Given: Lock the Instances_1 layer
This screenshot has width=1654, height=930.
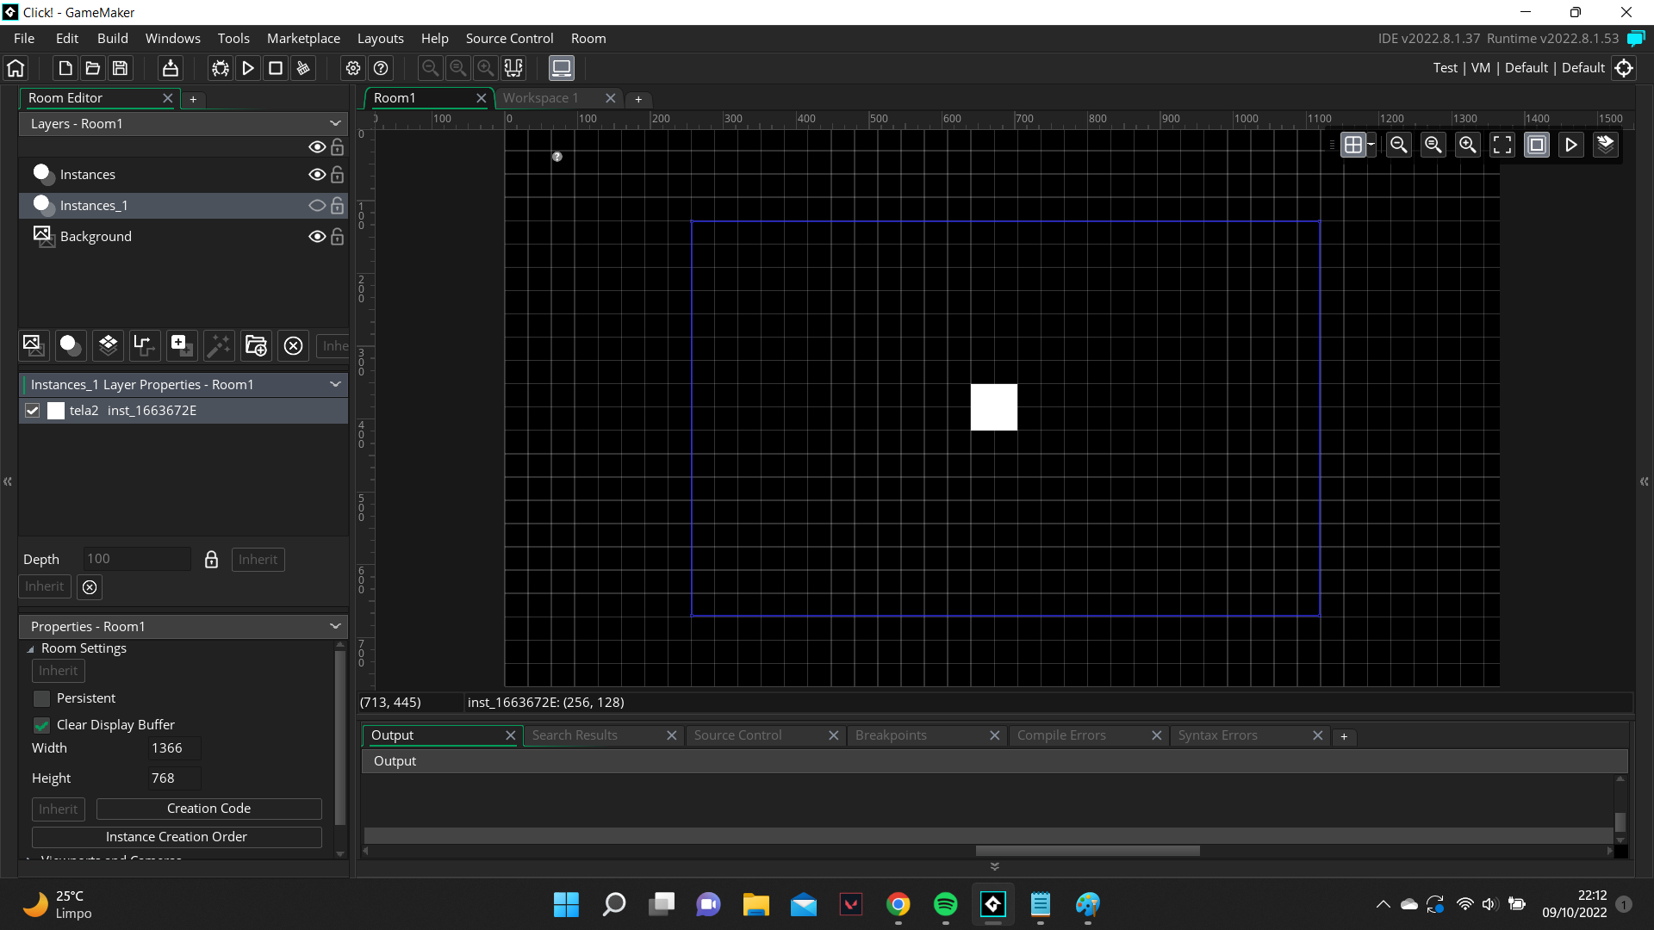Looking at the screenshot, I should coord(338,206).
